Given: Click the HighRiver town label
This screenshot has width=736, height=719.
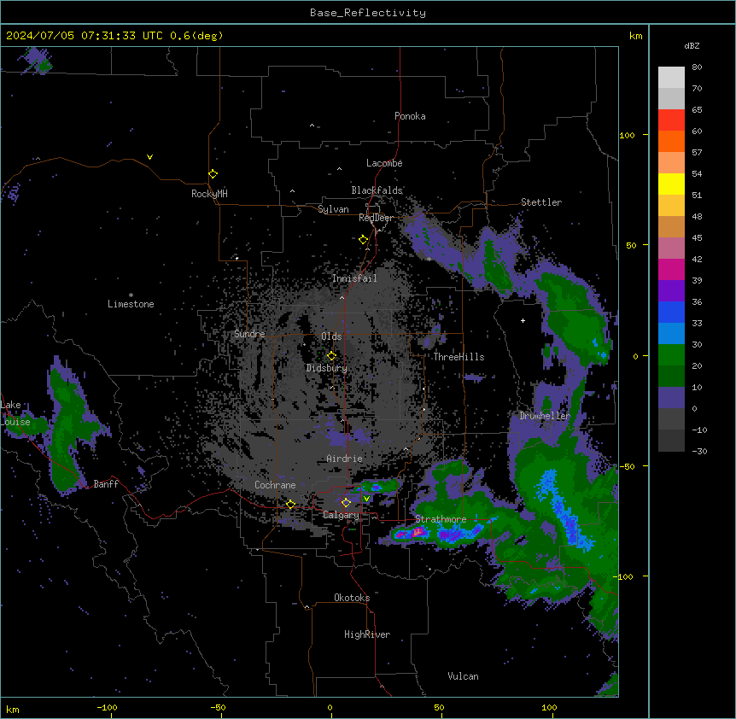Looking at the screenshot, I should coord(367,634).
